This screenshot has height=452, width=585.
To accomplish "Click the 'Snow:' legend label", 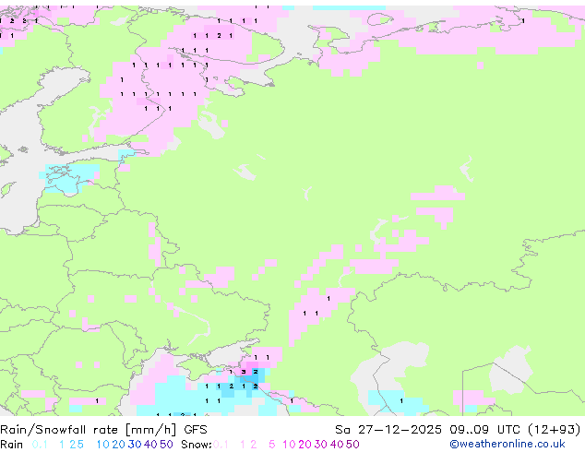I will click(197, 445).
